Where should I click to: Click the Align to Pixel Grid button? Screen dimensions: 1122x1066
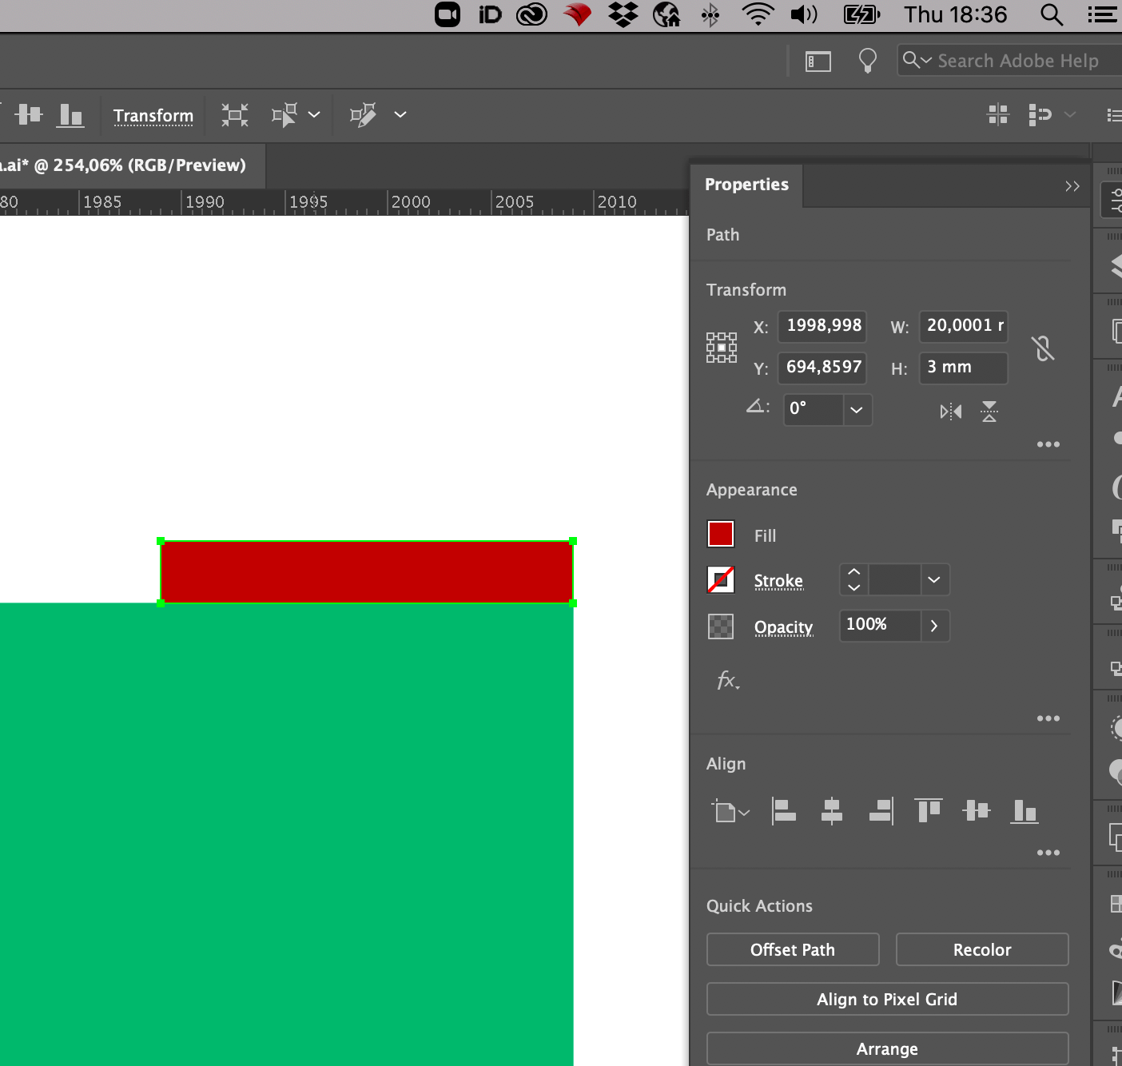click(x=887, y=999)
